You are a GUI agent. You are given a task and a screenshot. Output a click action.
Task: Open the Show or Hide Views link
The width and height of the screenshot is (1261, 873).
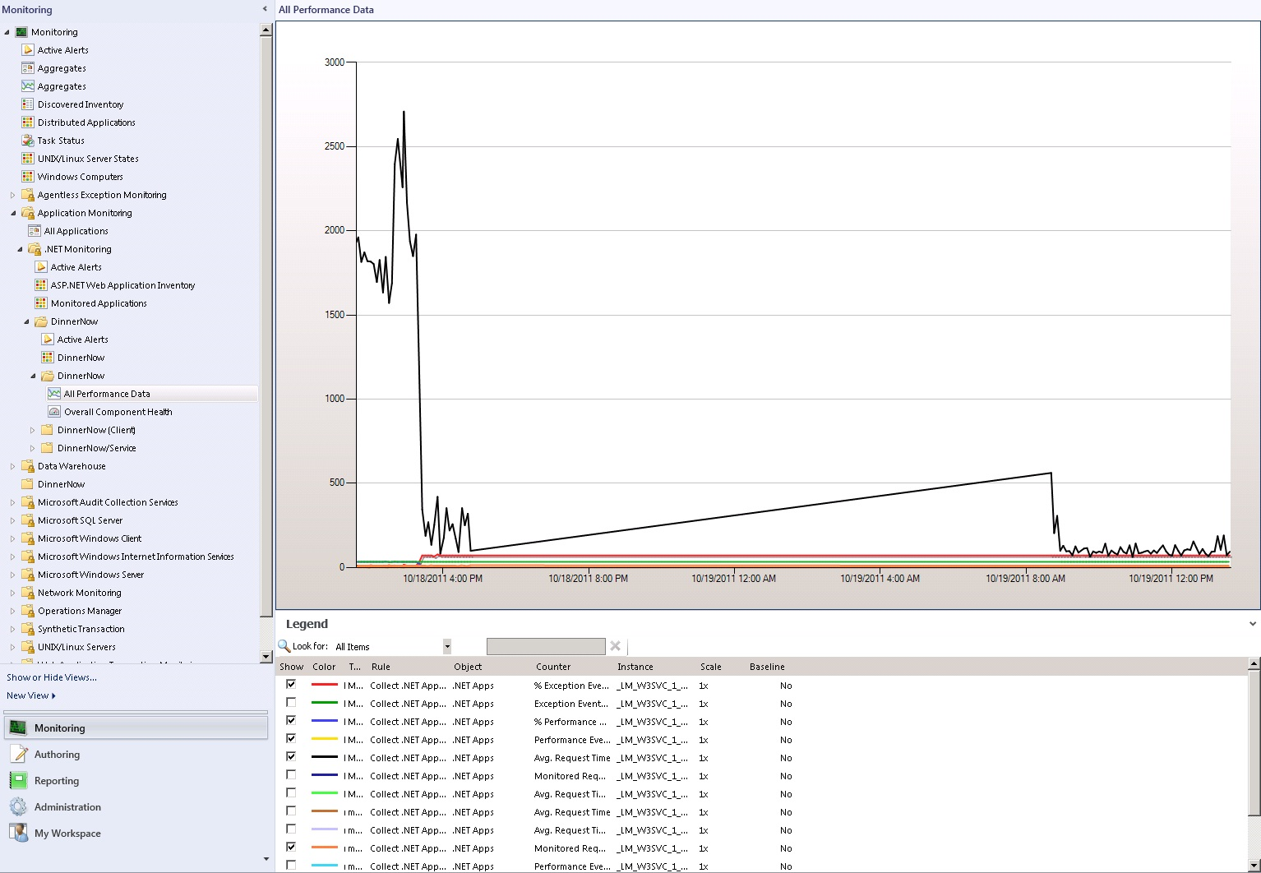tap(52, 677)
